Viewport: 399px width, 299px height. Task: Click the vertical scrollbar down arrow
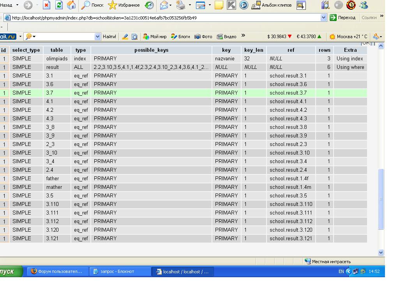click(x=381, y=252)
